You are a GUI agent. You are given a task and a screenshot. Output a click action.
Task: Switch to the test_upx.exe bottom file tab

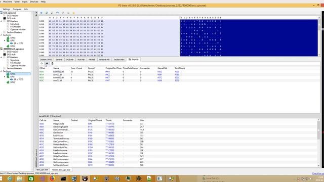click(x=42, y=170)
